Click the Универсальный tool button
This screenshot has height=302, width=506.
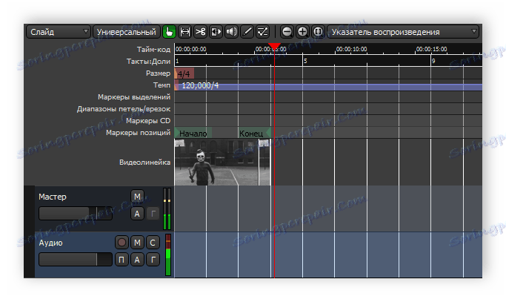(127, 32)
